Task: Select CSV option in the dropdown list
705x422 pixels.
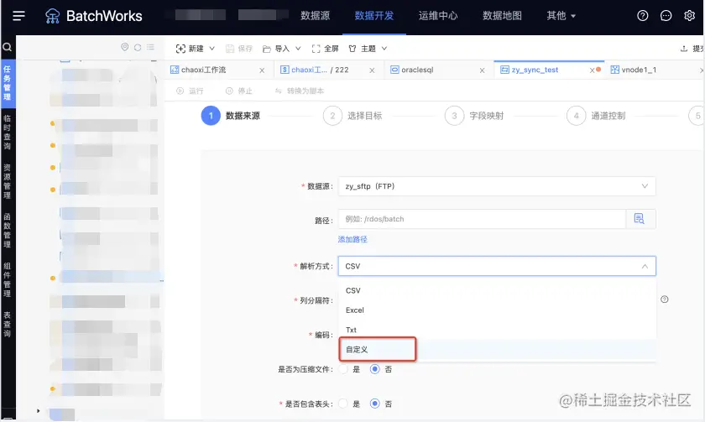Action: (x=497, y=290)
